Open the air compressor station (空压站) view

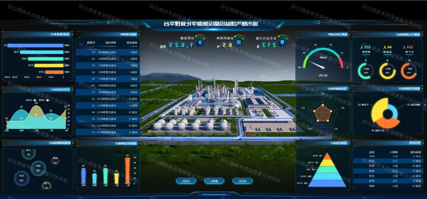(x=186, y=181)
